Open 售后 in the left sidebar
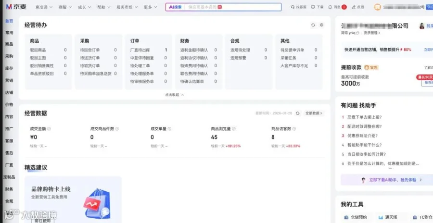Image resolution: width=433 pixels, height=223 pixels. click(9, 153)
